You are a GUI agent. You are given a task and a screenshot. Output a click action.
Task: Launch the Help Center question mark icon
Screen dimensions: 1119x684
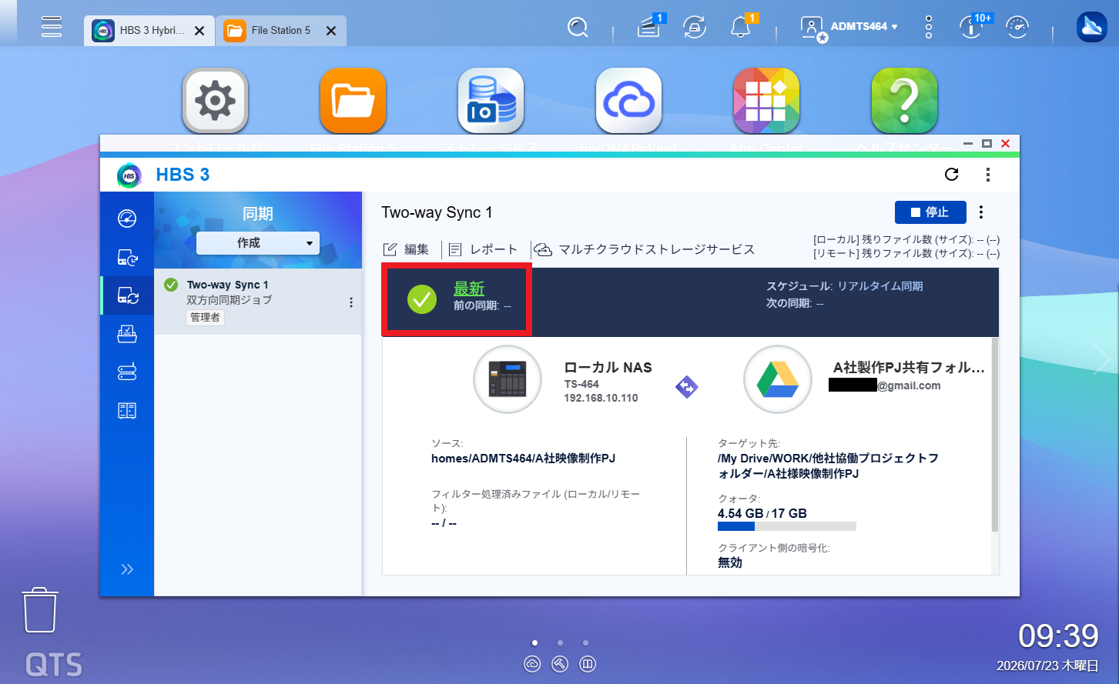click(904, 101)
